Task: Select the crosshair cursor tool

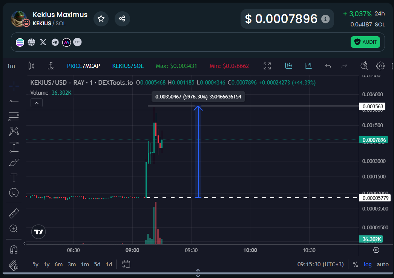Action: [x=14, y=86]
